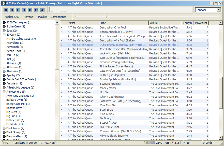Play a random track button

36,10
